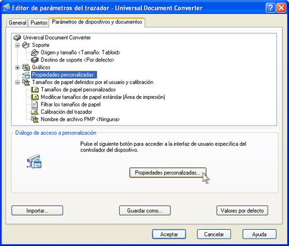Image resolution: width=289 pixels, height=246 pixels.
Task: Select Filtrar los tamaños de papel
Action: pos(71,104)
